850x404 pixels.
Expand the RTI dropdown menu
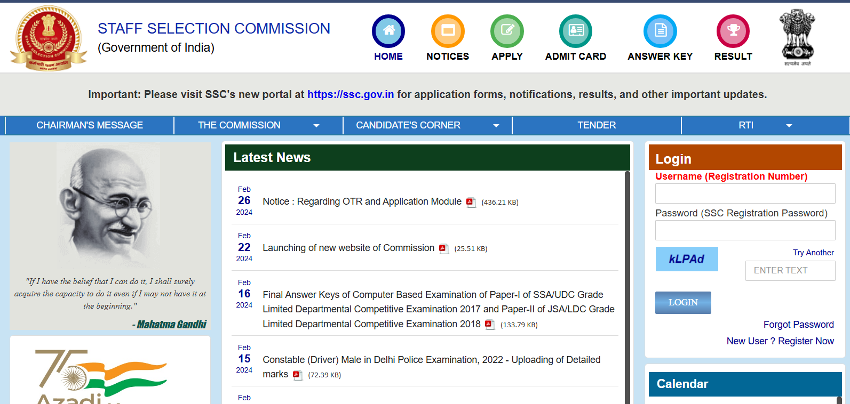789,126
